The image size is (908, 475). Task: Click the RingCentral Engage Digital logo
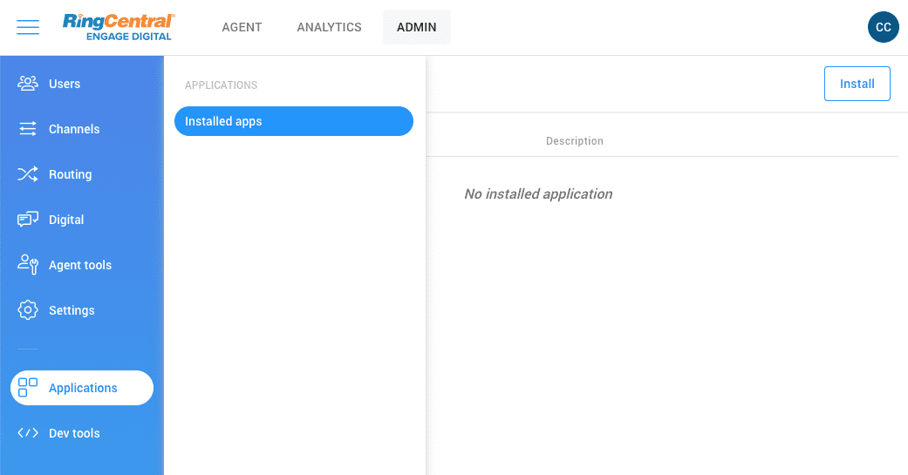tap(119, 27)
